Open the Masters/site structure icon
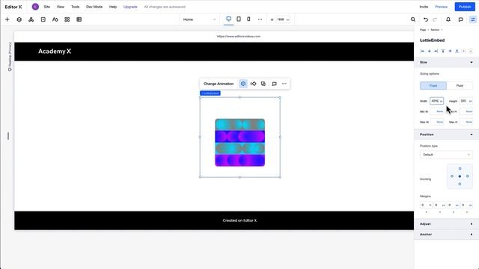The image size is (479, 269). [31, 19]
